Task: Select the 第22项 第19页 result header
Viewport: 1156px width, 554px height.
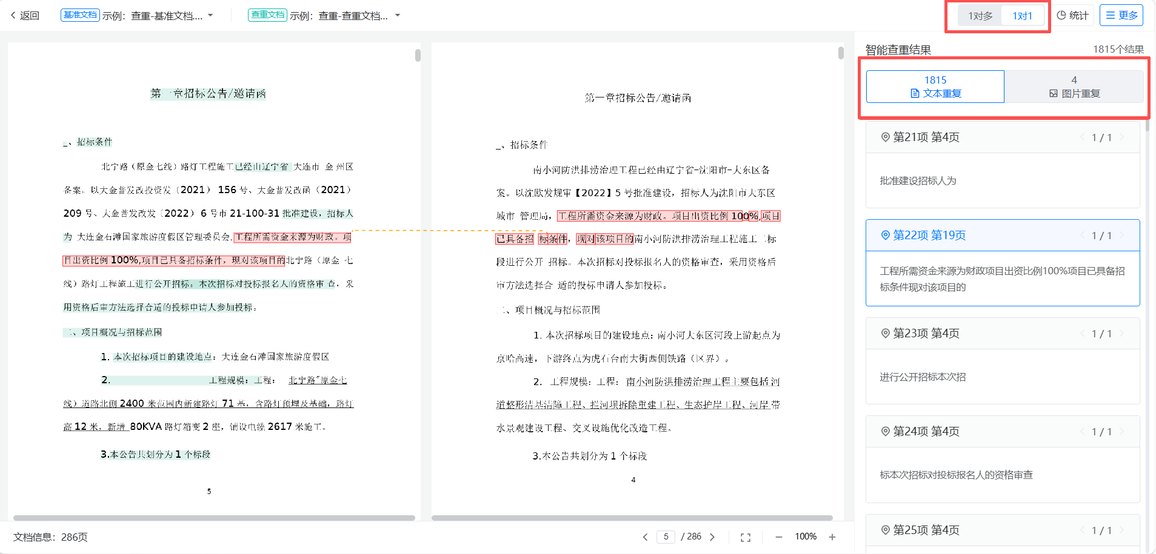Action: (1003, 236)
